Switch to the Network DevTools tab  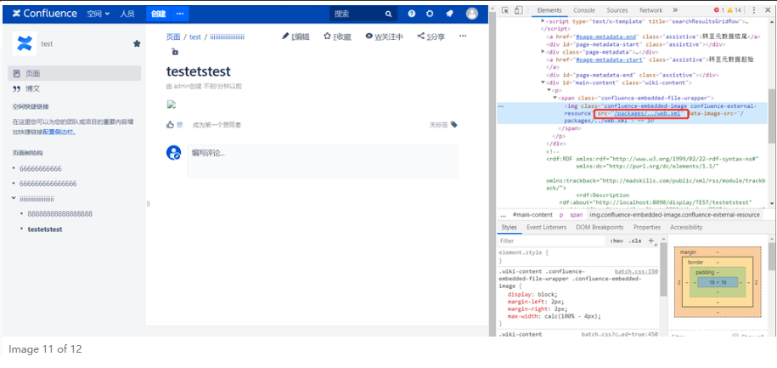[x=650, y=10]
